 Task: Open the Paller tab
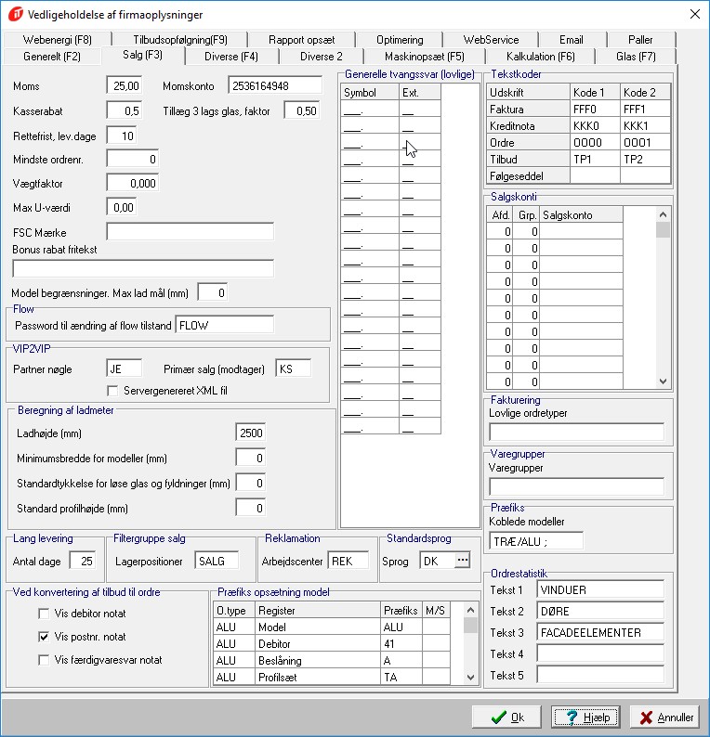click(x=640, y=40)
